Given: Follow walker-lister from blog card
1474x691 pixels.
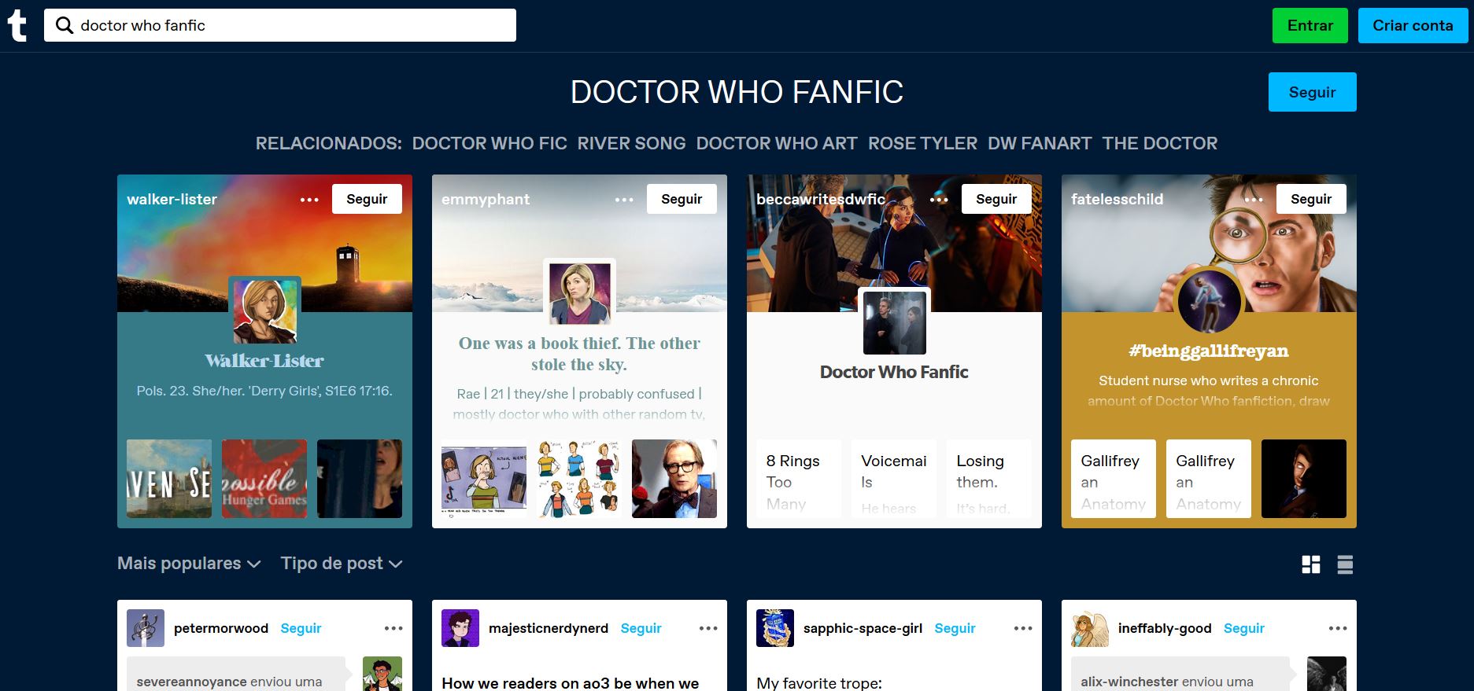Looking at the screenshot, I should 367,199.
